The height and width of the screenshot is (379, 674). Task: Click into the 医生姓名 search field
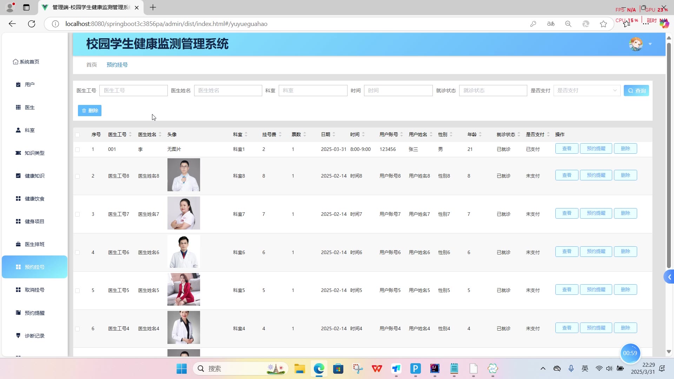coord(228,91)
